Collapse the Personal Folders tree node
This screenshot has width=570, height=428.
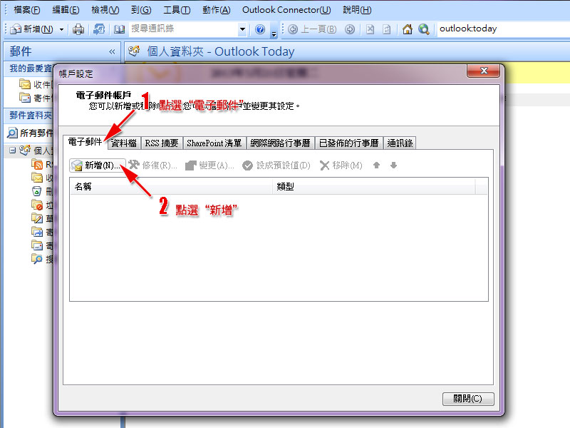pos(12,150)
